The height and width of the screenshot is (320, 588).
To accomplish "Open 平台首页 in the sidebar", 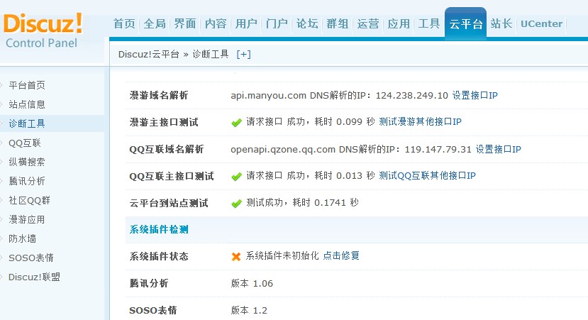I will pyautogui.click(x=27, y=85).
